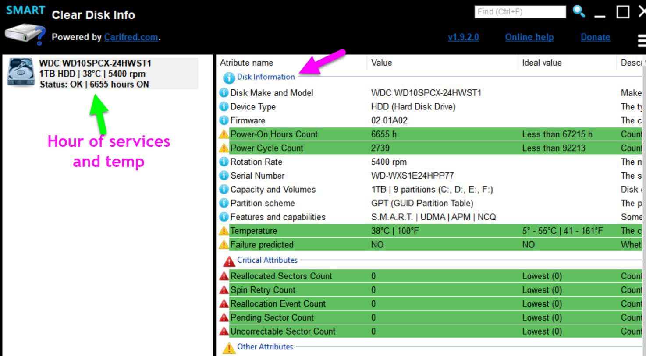The width and height of the screenshot is (646, 356).
Task: Sort by the Ideal value column header
Action: coord(542,63)
